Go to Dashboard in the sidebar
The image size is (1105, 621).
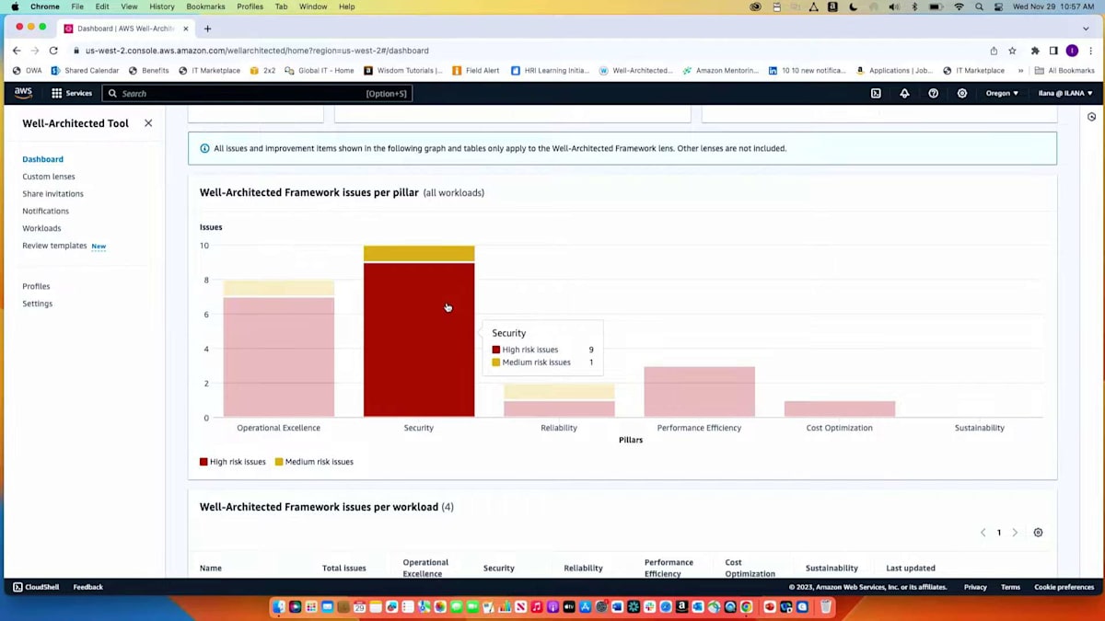point(42,159)
